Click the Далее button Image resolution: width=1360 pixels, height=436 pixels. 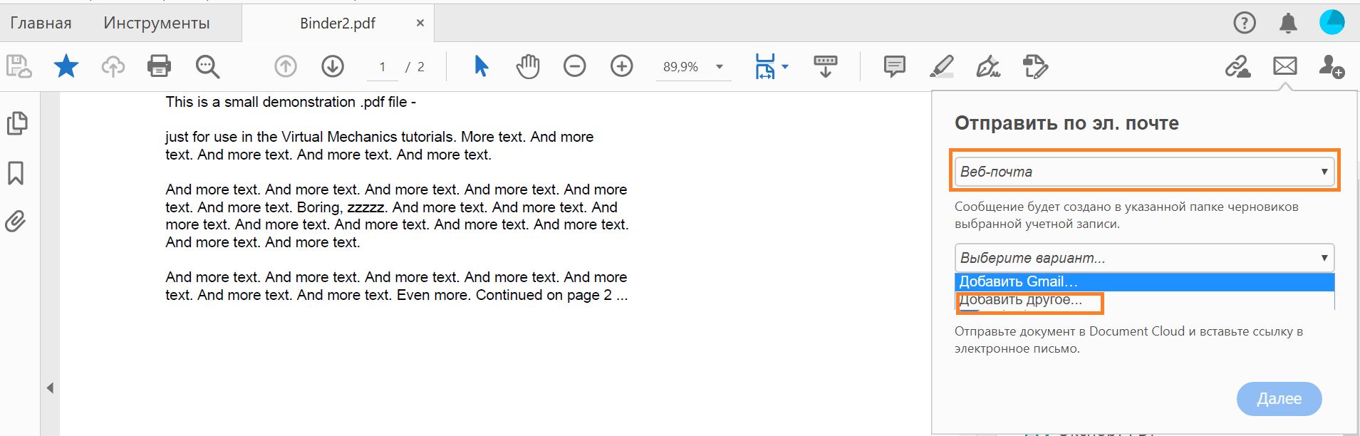(x=1279, y=399)
